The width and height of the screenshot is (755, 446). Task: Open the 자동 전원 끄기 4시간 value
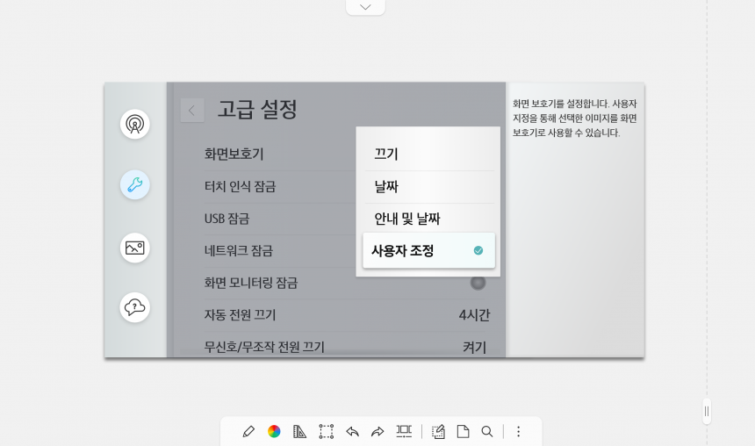(474, 315)
